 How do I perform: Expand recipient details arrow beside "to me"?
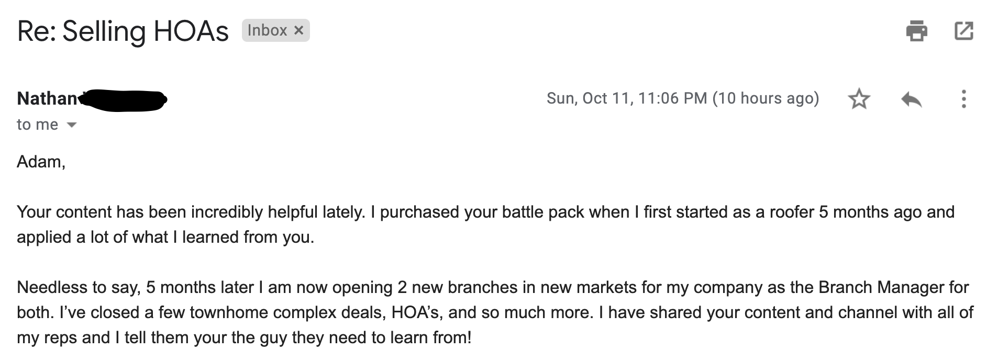point(72,125)
